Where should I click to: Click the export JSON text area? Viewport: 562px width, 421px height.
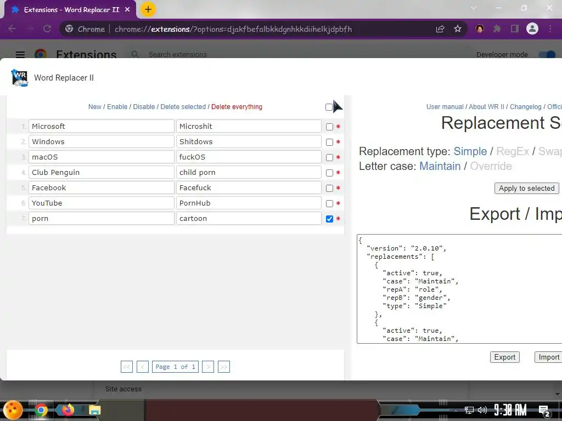[459, 289]
